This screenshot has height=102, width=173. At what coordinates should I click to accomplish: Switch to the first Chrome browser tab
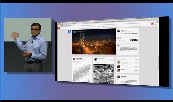click(66, 24)
